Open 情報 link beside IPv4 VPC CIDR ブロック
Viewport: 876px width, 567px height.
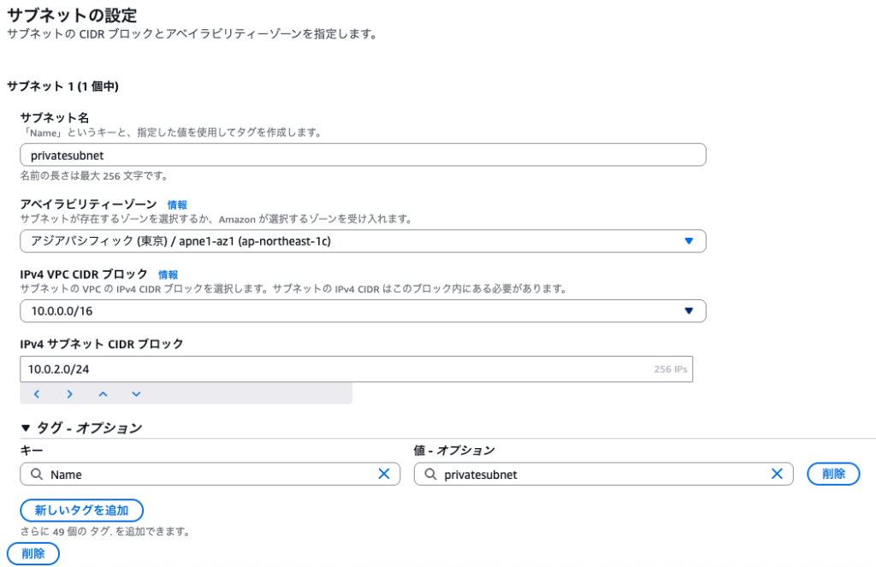[x=168, y=275]
